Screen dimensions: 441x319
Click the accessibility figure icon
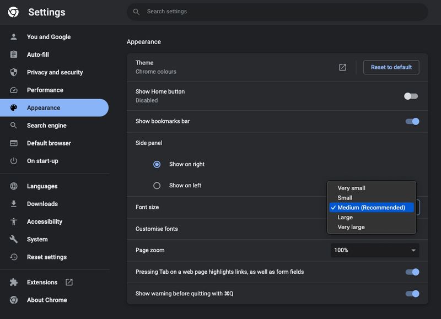(x=13, y=221)
